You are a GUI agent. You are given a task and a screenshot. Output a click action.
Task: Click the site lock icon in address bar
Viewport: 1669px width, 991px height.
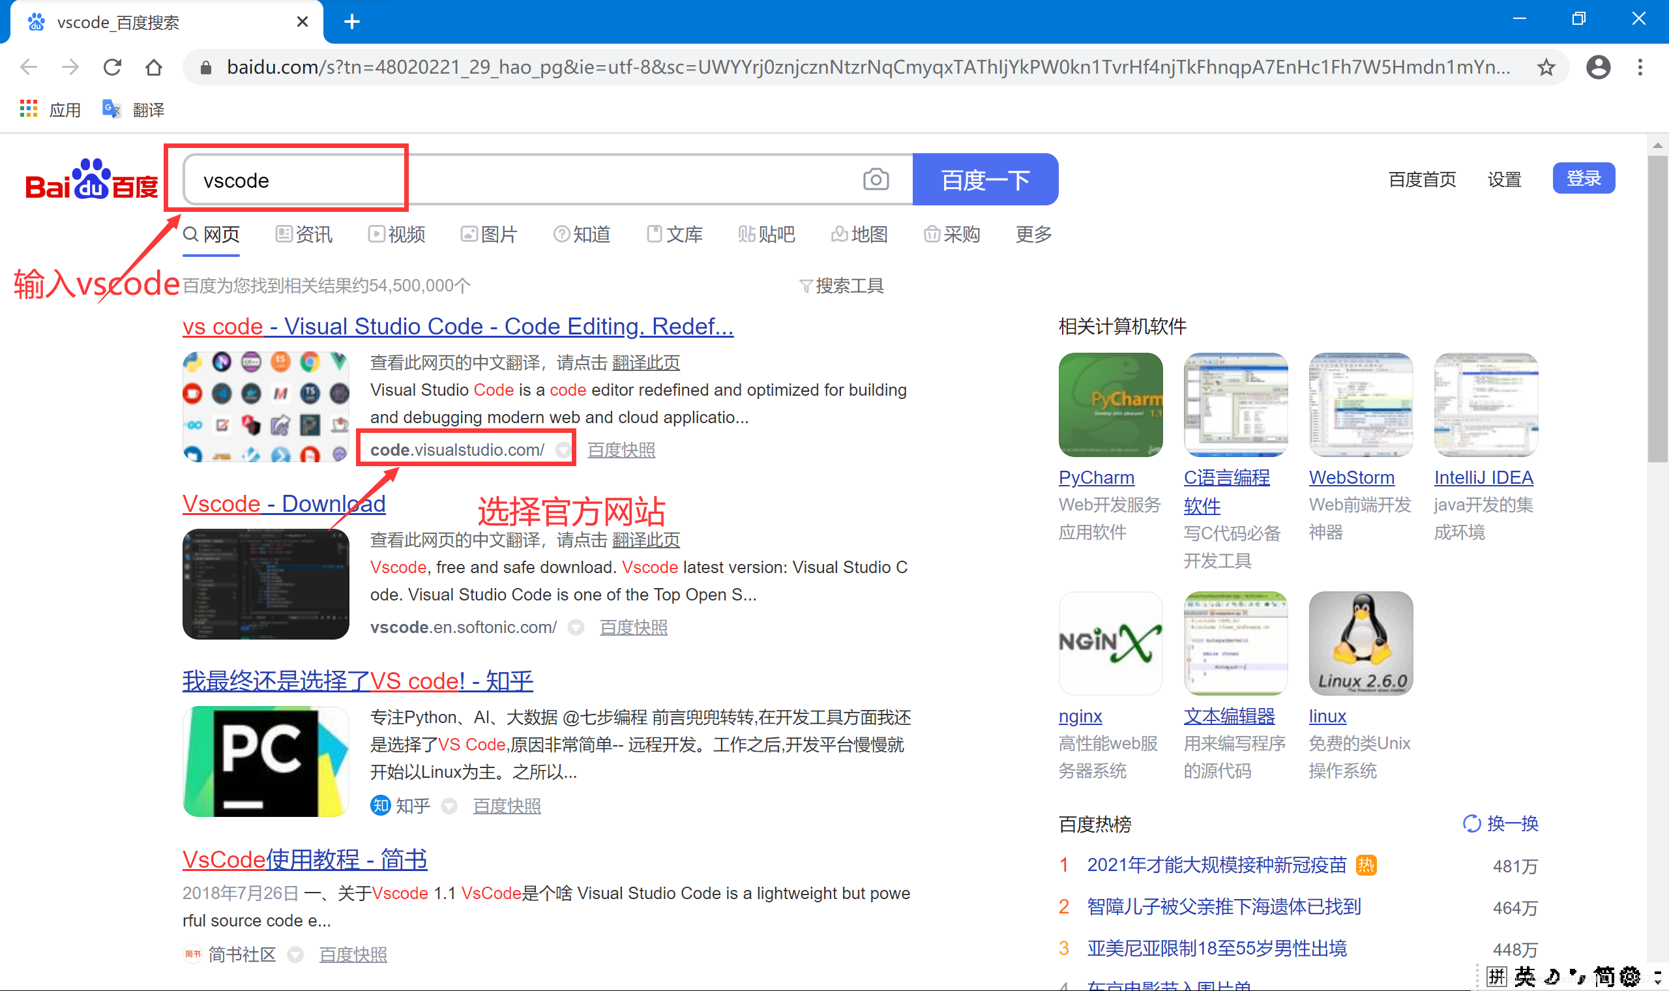[x=205, y=67]
